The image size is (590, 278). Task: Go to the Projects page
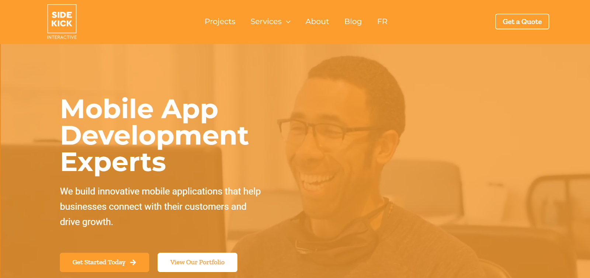click(220, 21)
